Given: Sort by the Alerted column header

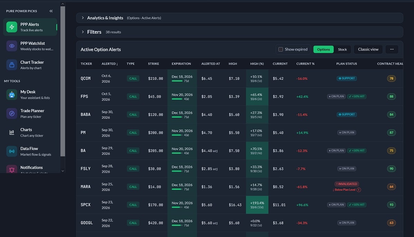Looking at the screenshot, I should (x=110, y=64).
